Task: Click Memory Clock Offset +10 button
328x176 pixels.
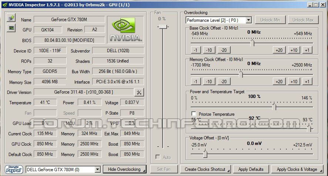Action: (294, 81)
